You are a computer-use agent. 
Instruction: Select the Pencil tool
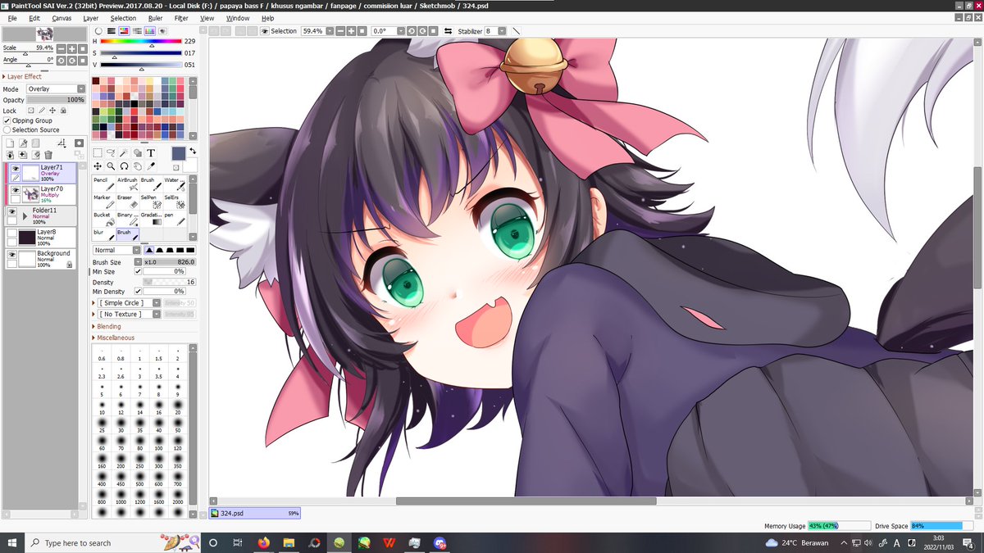click(x=103, y=184)
